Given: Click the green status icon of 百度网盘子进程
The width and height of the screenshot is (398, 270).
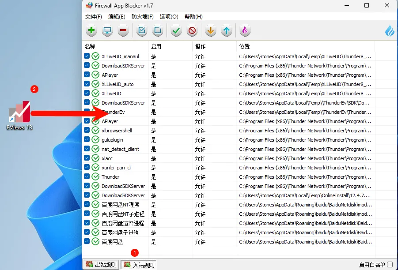Looking at the screenshot, I should [x=95, y=232].
